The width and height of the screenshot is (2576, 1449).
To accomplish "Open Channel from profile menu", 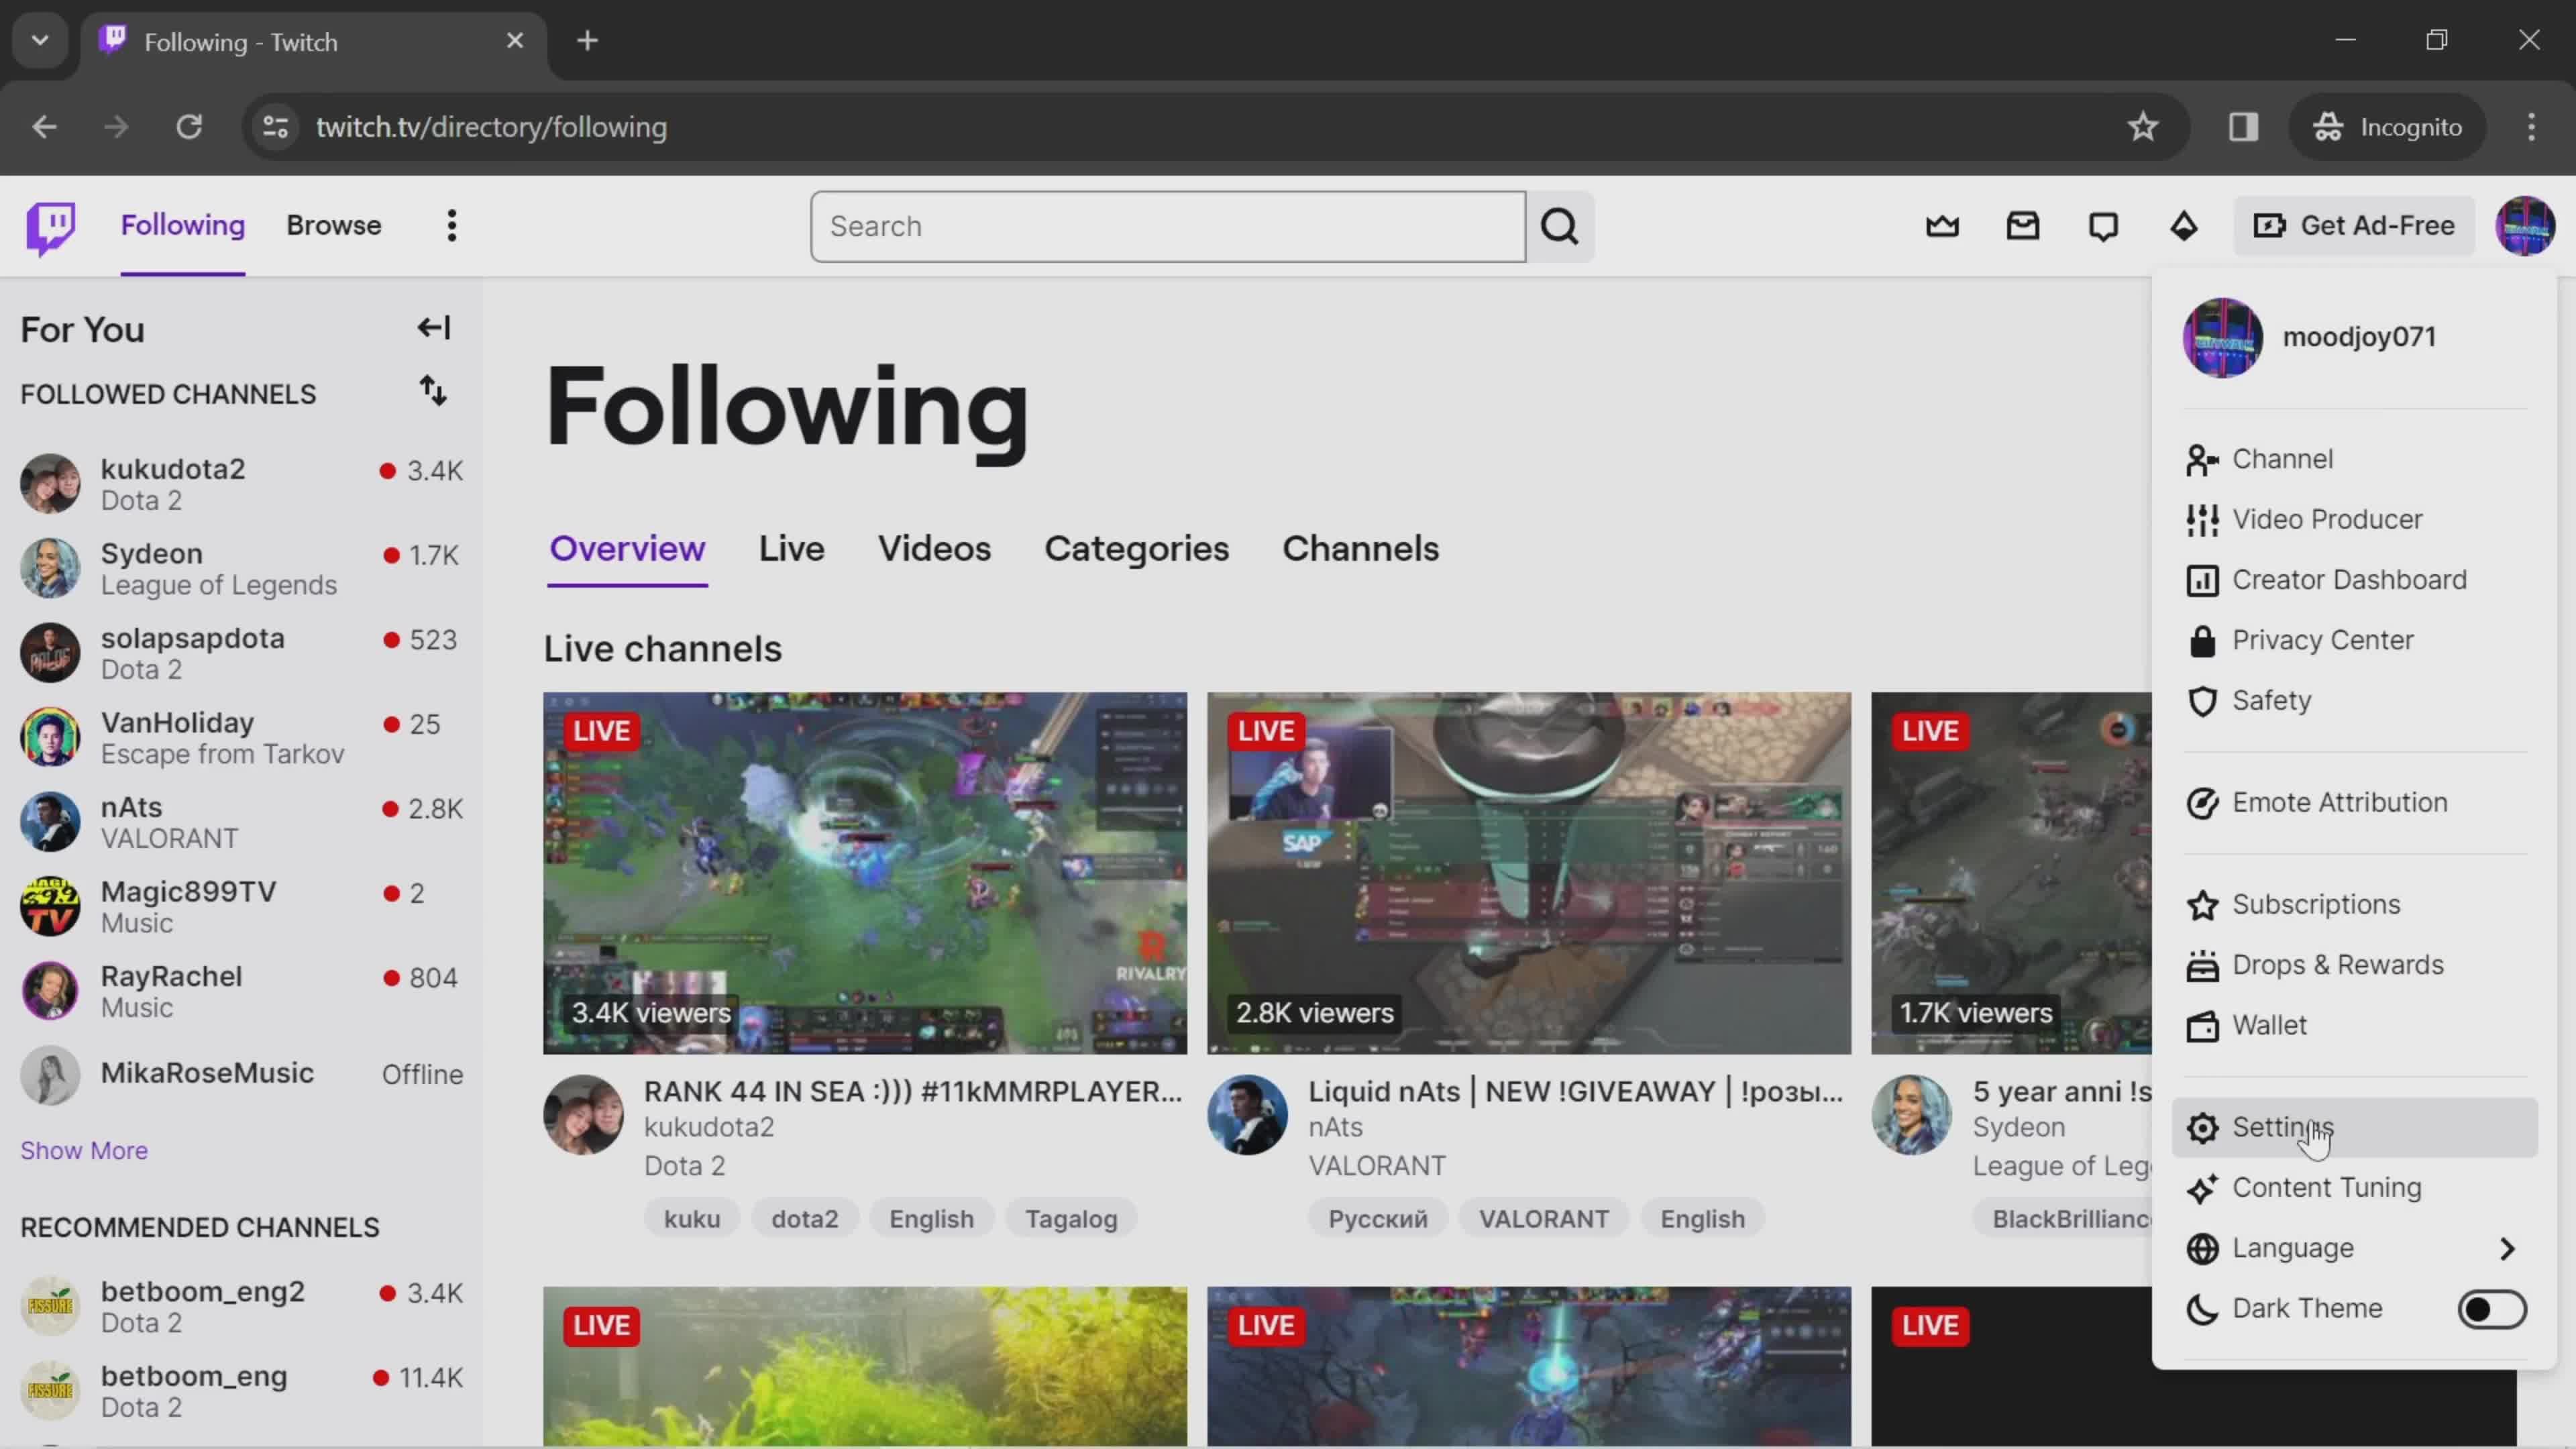I will [x=2355, y=459].
